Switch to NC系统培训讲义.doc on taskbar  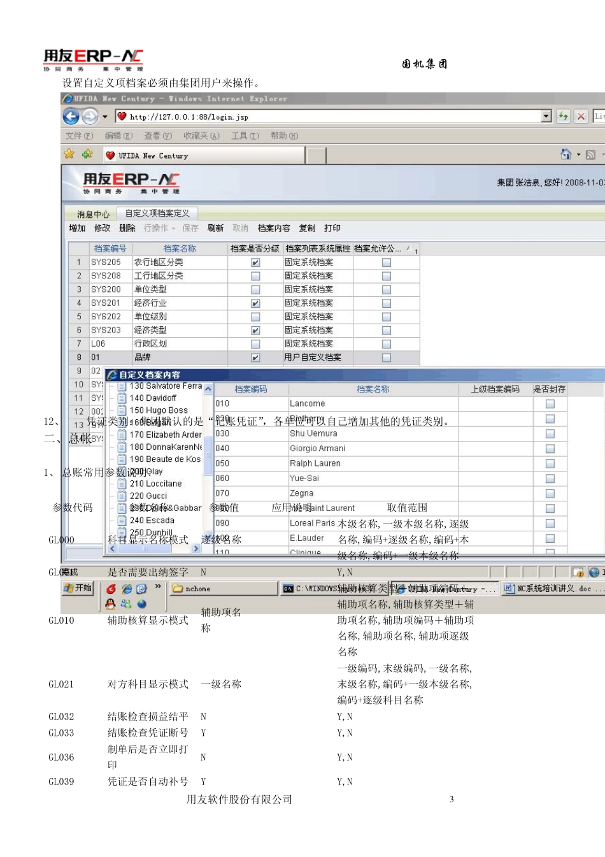pyautogui.click(x=553, y=589)
